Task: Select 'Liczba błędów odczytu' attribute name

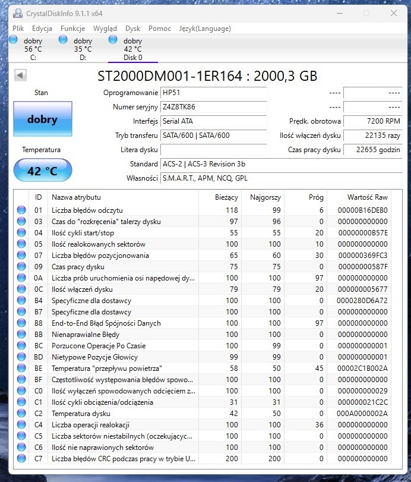Action: coord(87,210)
